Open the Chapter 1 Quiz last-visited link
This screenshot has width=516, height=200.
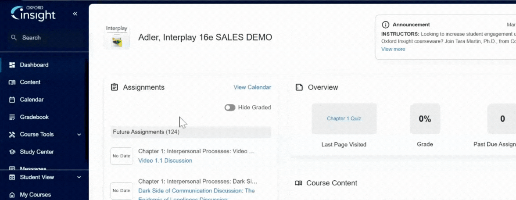point(344,119)
